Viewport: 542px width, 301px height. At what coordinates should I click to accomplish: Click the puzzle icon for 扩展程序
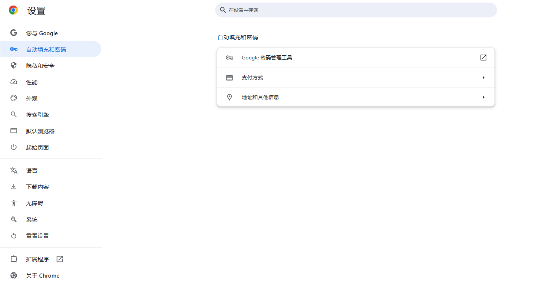point(14,259)
